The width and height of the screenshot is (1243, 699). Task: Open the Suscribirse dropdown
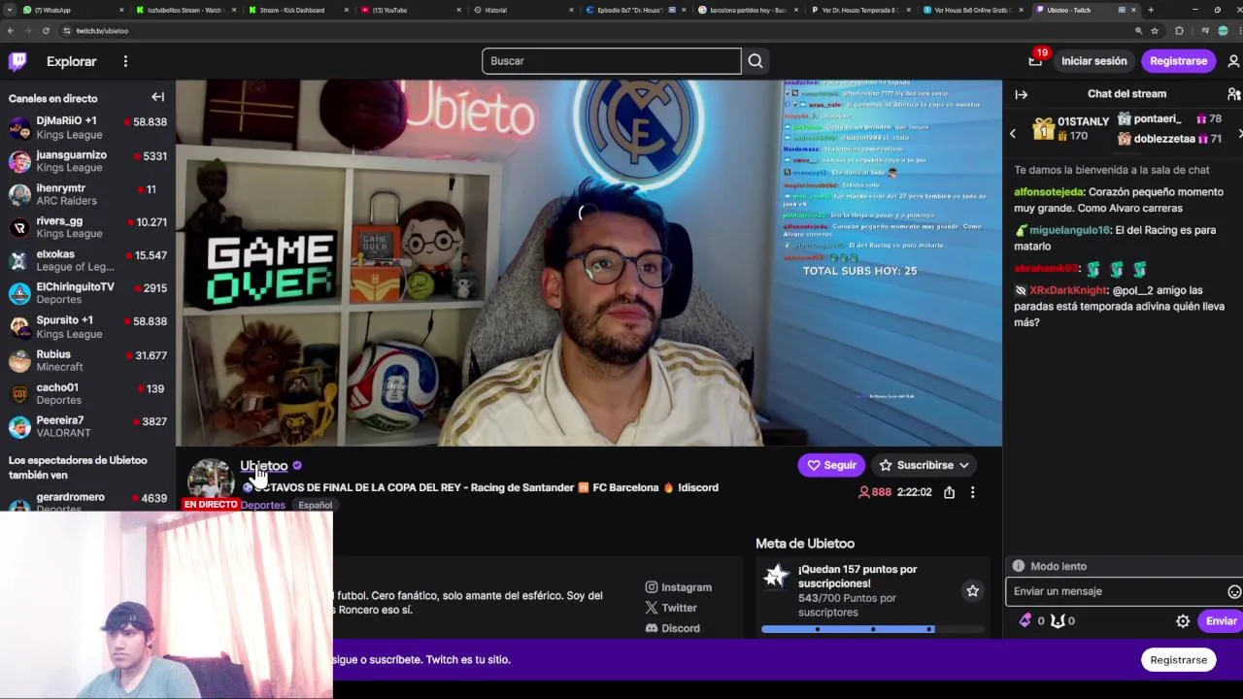pos(924,465)
